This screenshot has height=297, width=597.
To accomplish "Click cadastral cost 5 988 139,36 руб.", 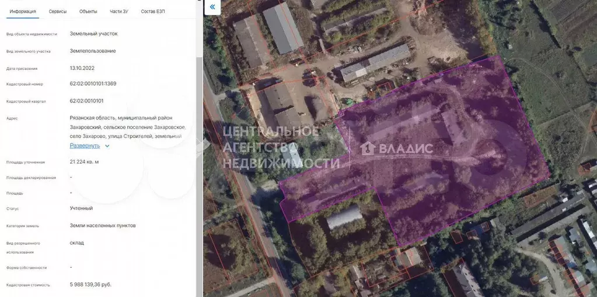I will pos(90,284).
